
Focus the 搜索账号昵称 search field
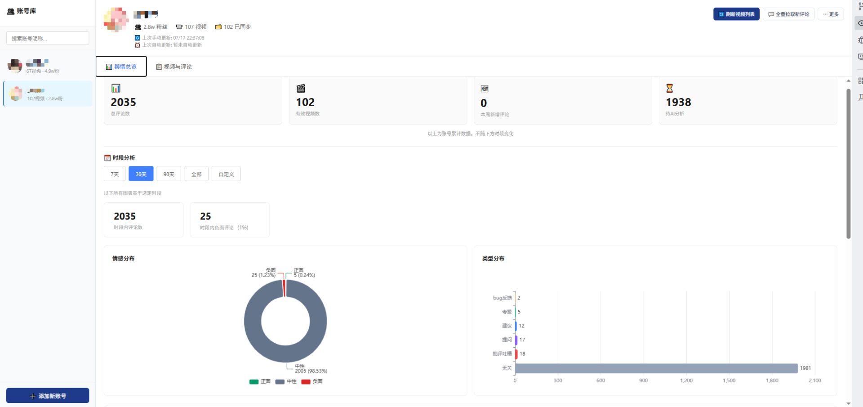tap(48, 38)
